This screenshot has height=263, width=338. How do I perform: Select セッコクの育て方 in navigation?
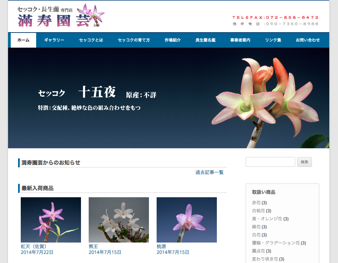click(134, 40)
